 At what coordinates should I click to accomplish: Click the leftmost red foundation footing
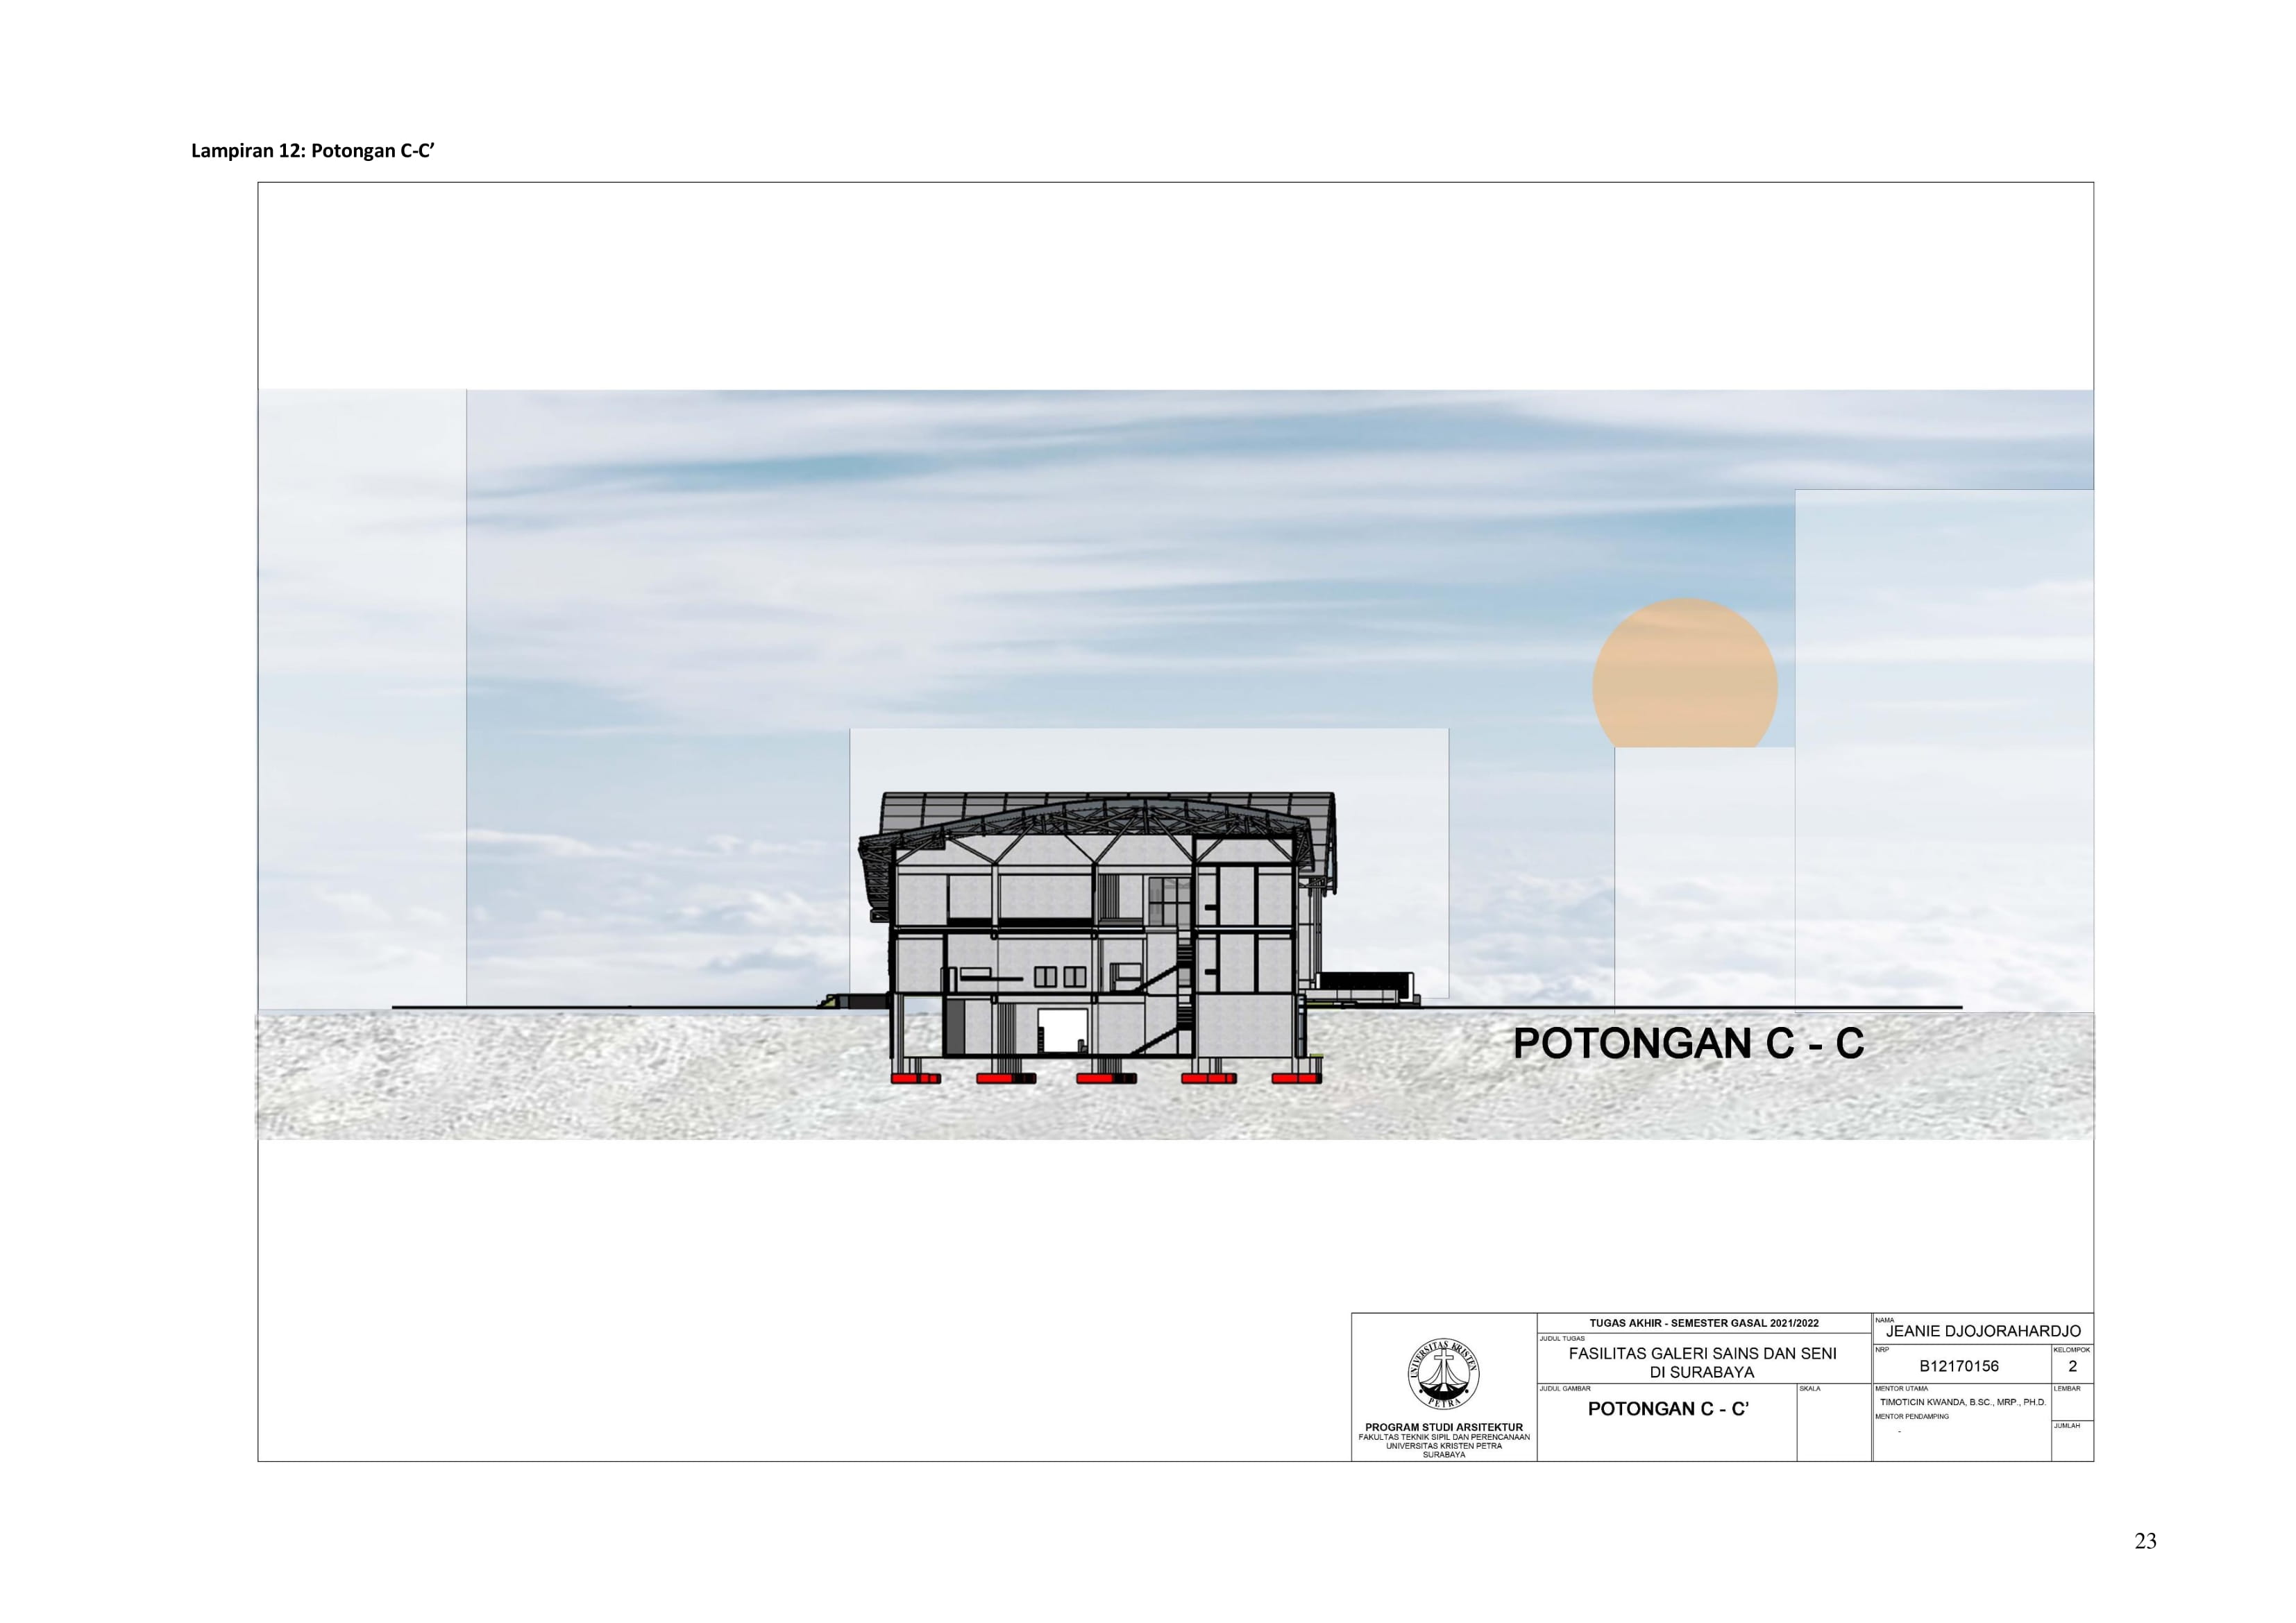point(916,1079)
